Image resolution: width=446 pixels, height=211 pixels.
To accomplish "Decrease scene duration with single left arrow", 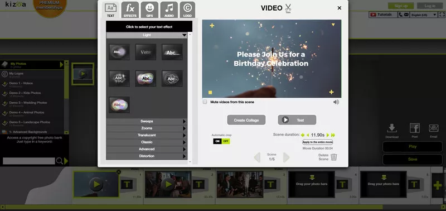I will coord(308,135).
